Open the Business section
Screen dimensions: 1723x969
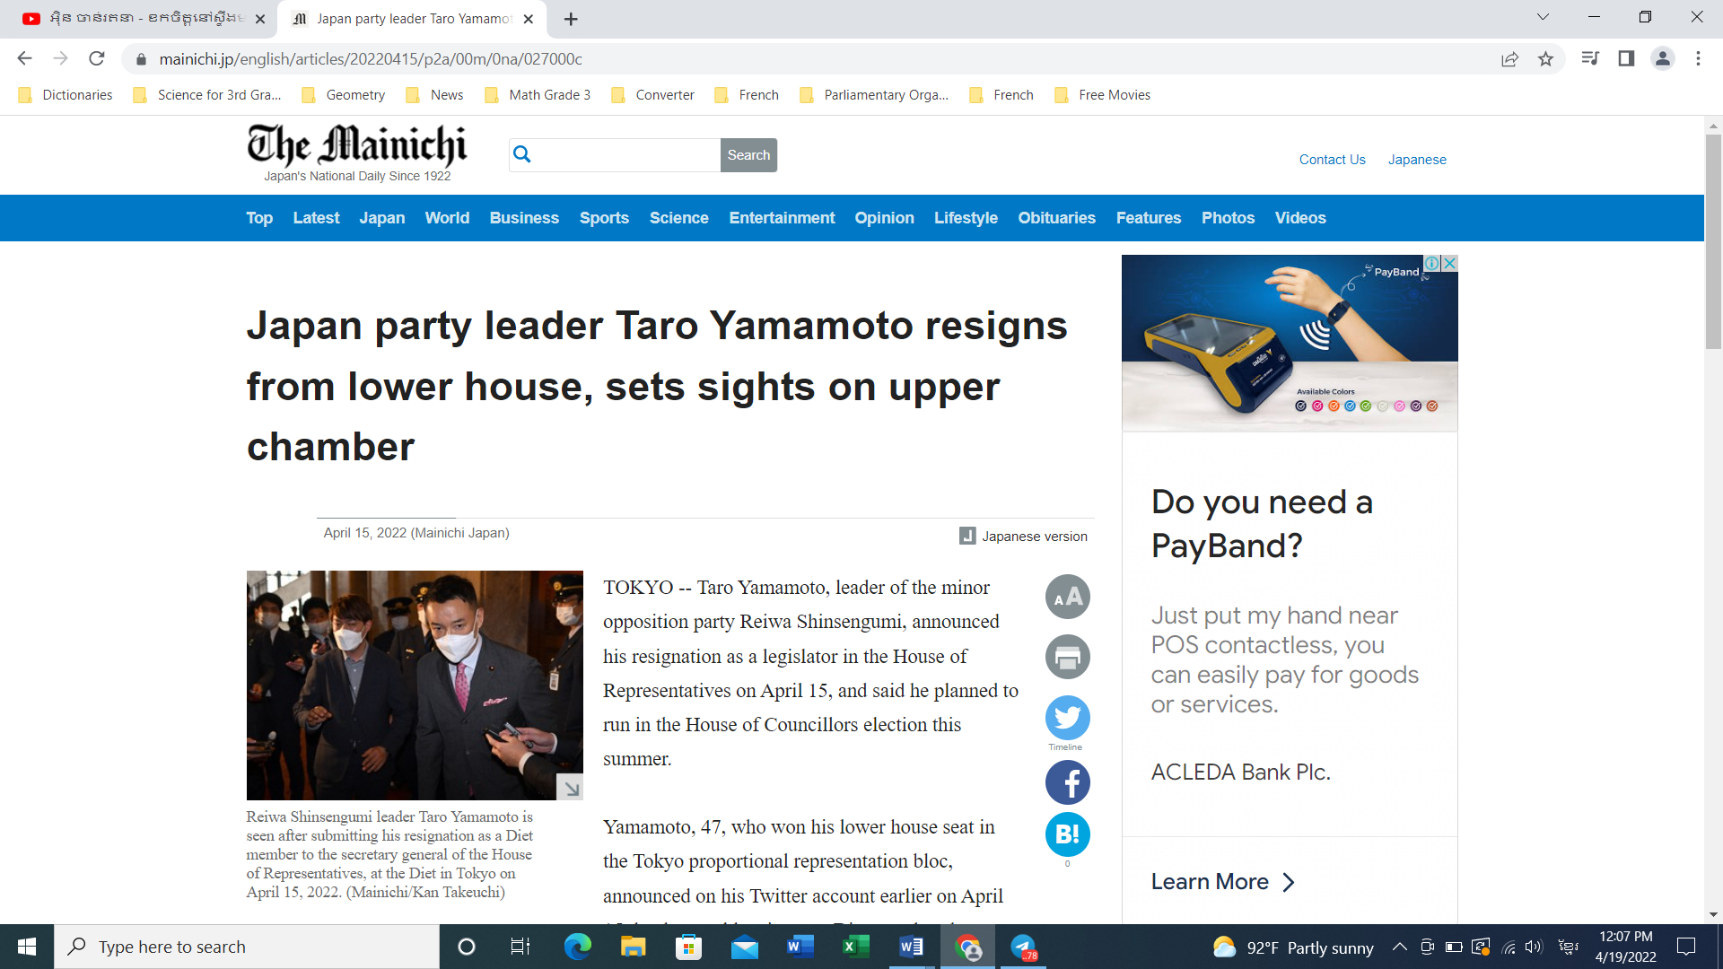click(x=524, y=218)
